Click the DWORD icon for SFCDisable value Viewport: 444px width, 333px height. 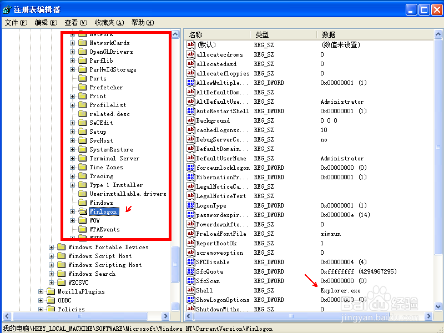tap(191, 262)
